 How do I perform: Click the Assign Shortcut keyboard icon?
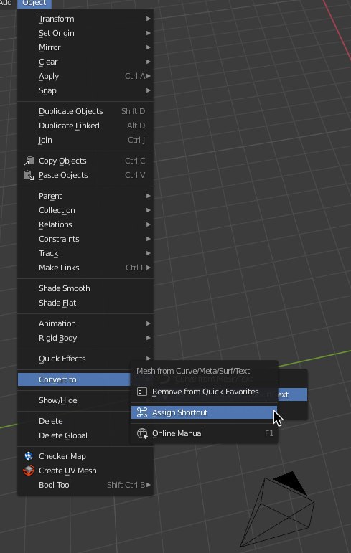142,412
